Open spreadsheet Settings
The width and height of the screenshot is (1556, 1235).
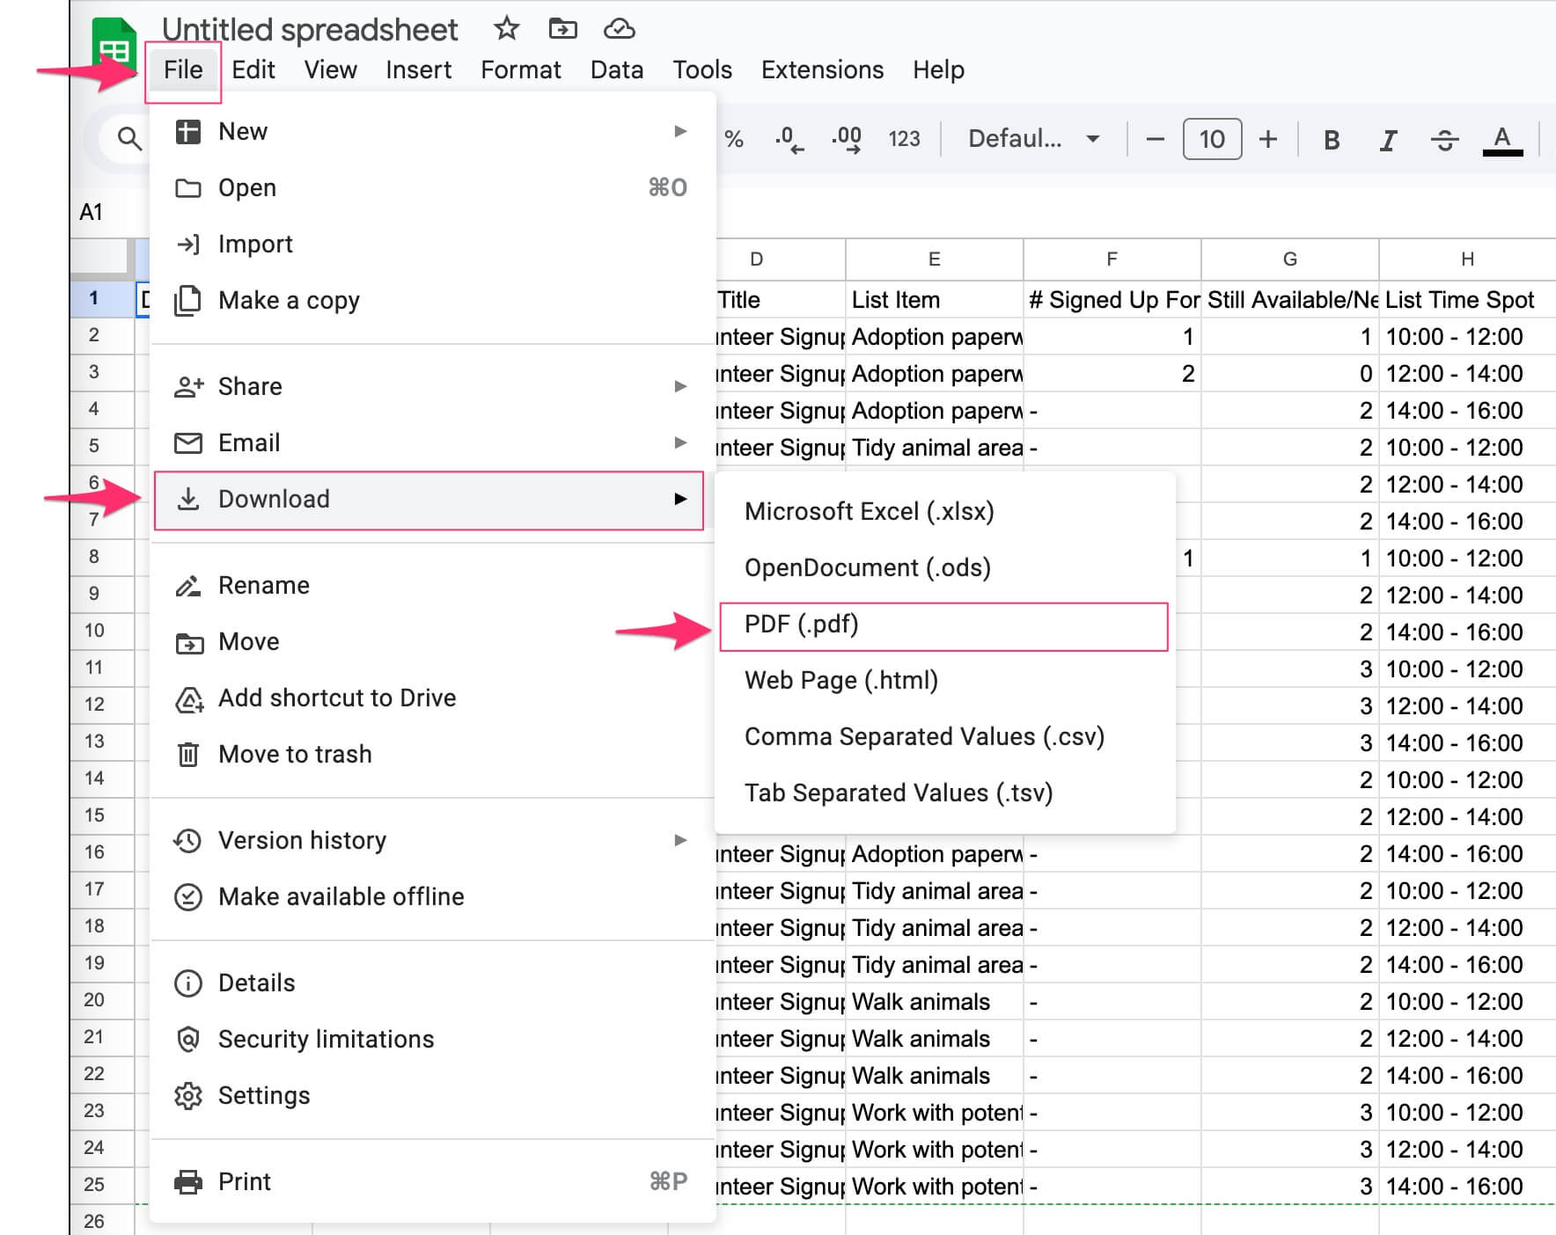431,1095
